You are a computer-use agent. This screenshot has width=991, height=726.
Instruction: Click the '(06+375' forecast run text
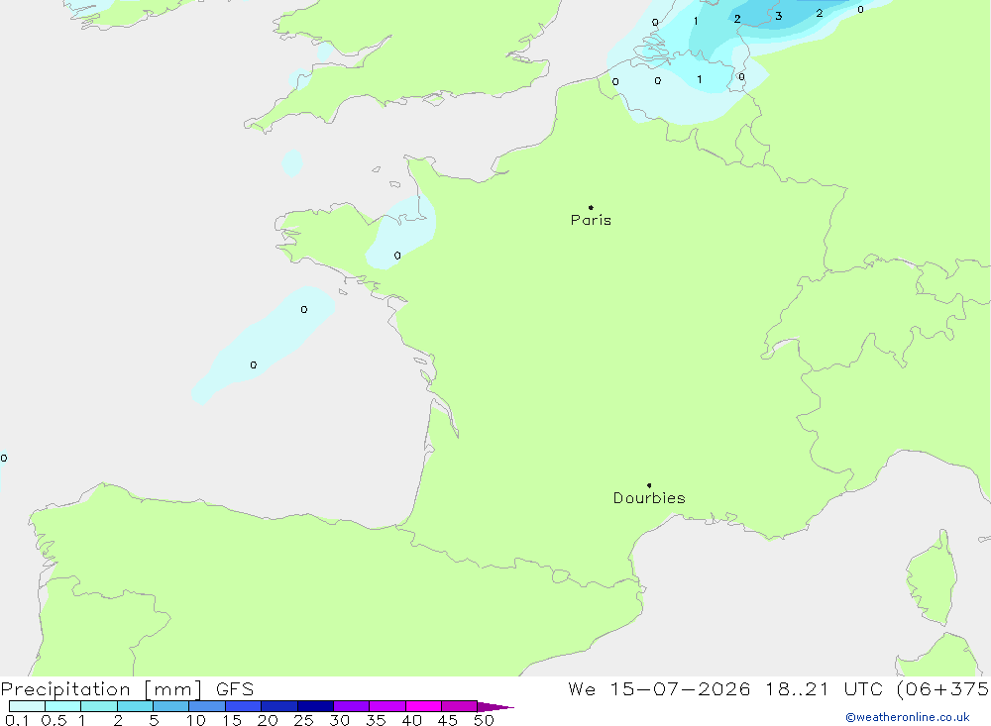click(x=942, y=688)
